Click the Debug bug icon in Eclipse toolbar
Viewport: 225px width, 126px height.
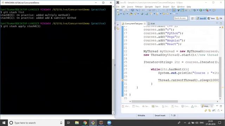194,10
